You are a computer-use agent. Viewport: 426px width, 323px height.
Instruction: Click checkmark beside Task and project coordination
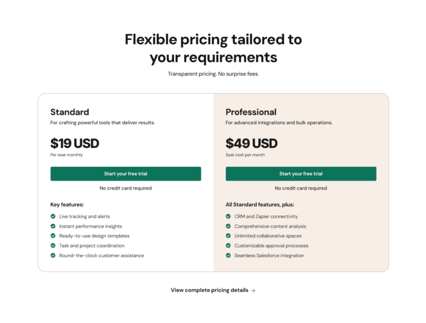(53, 245)
